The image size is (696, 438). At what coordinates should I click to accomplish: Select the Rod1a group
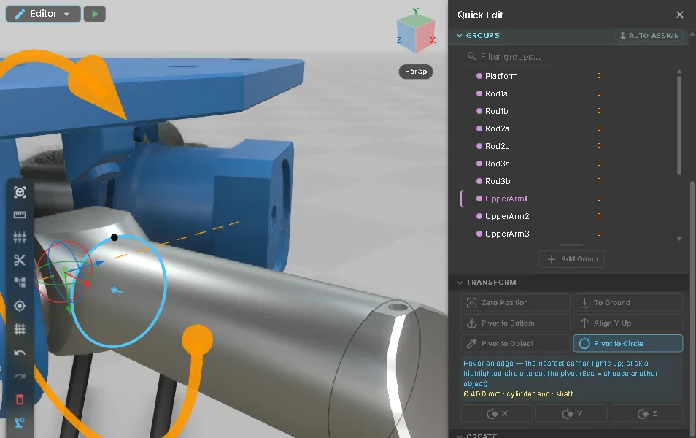[x=496, y=93]
